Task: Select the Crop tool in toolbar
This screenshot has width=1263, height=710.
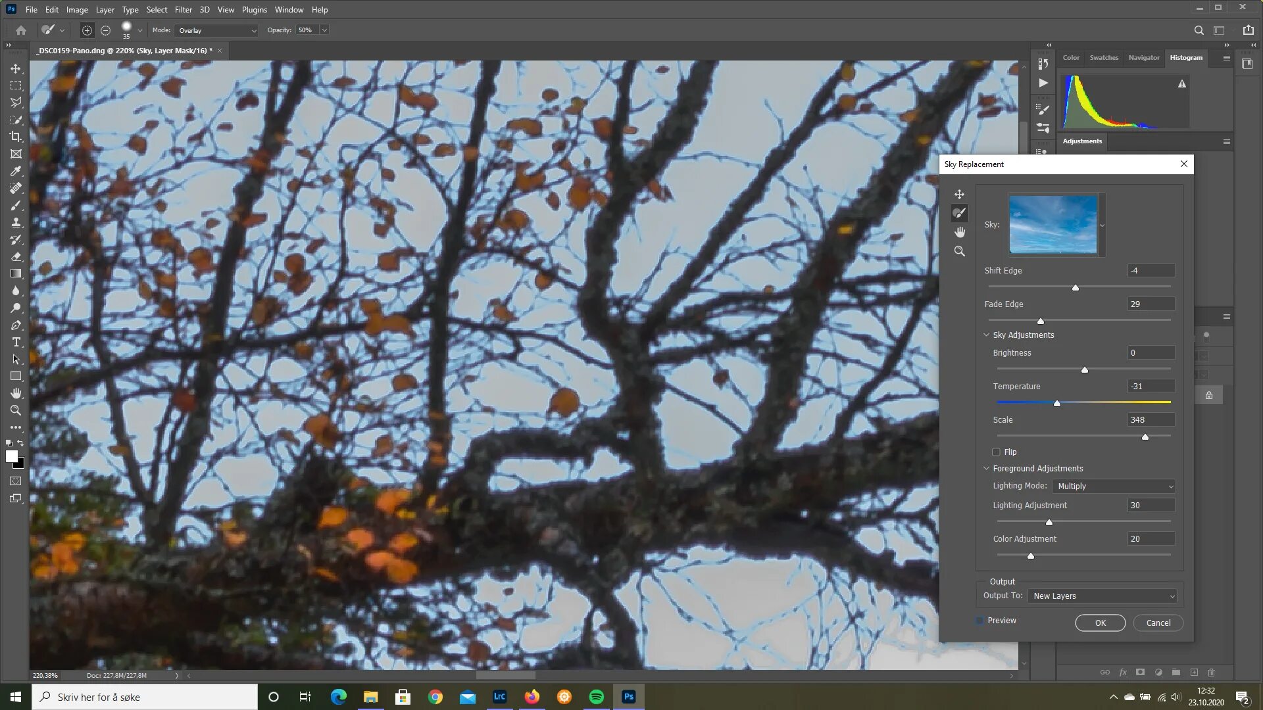Action: [16, 137]
